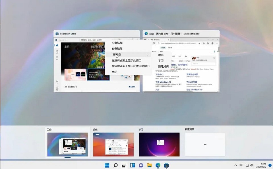Open the Teams Chat taskbar icon

141,165
